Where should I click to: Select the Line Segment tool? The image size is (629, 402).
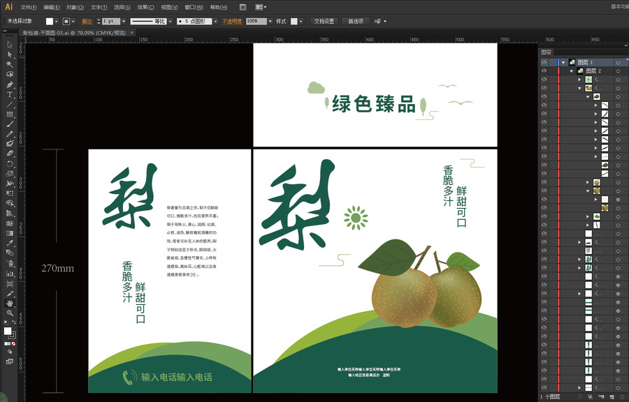[10, 105]
